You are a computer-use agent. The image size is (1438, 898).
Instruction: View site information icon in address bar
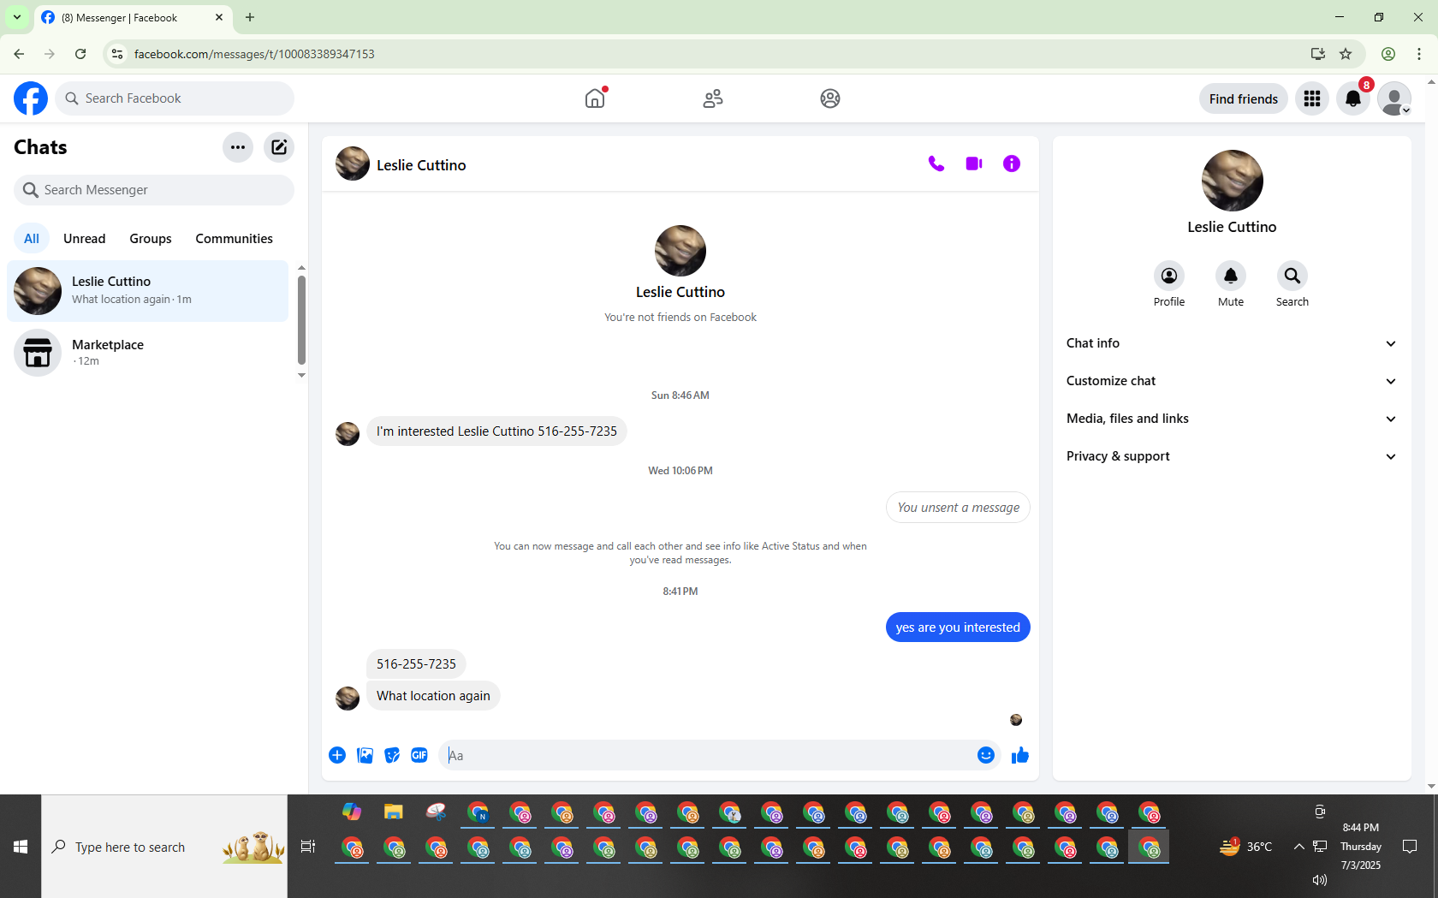coord(118,54)
